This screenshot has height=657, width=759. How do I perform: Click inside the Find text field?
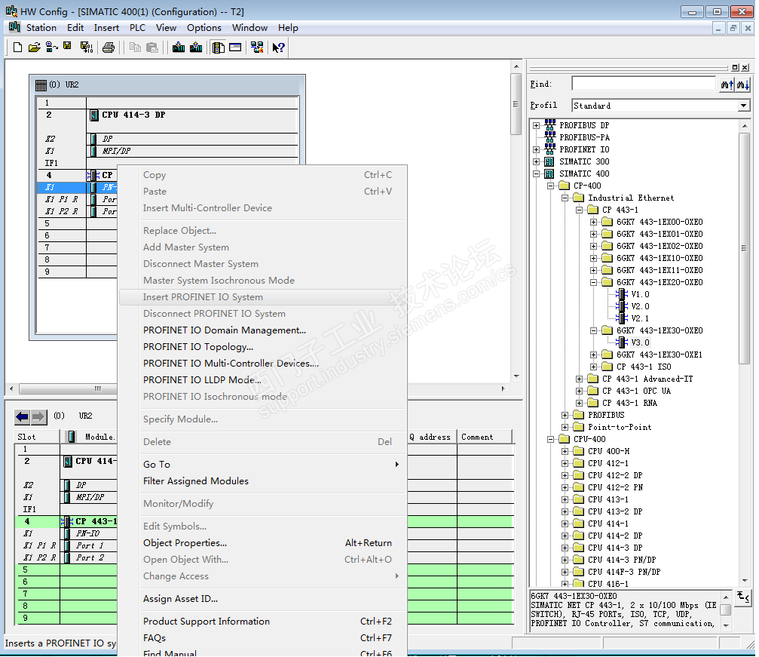643,84
